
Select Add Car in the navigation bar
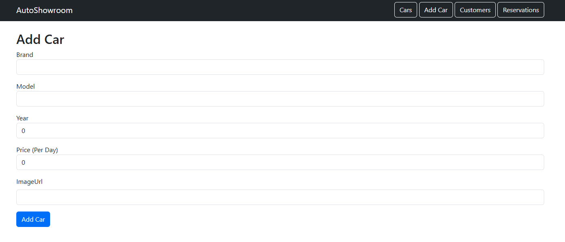tap(436, 10)
